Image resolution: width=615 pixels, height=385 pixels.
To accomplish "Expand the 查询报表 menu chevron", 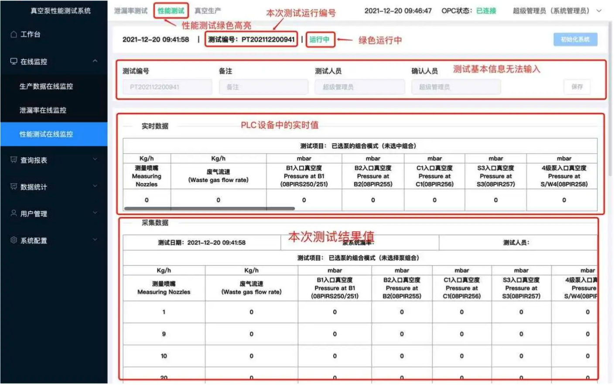I will [95, 159].
